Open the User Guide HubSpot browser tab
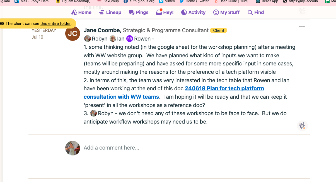This screenshot has height=182, width=336. pyautogui.click(x=233, y=1)
